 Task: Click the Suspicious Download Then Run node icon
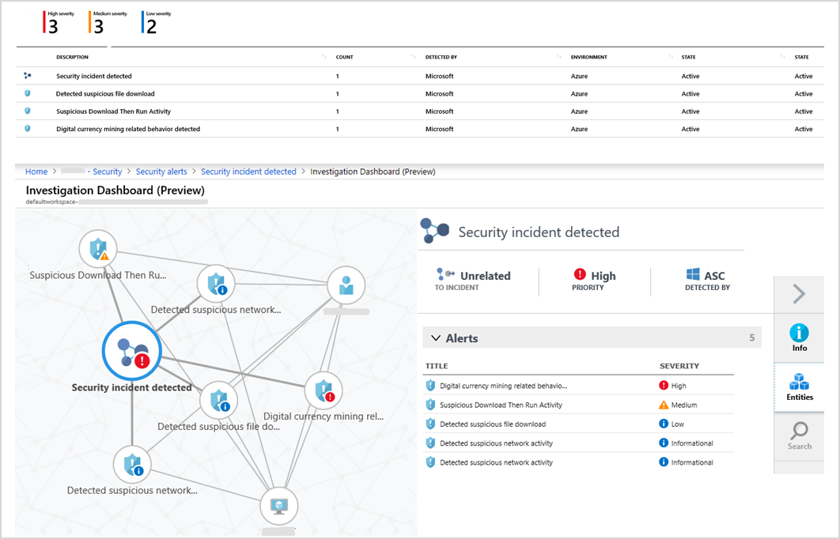[98, 249]
